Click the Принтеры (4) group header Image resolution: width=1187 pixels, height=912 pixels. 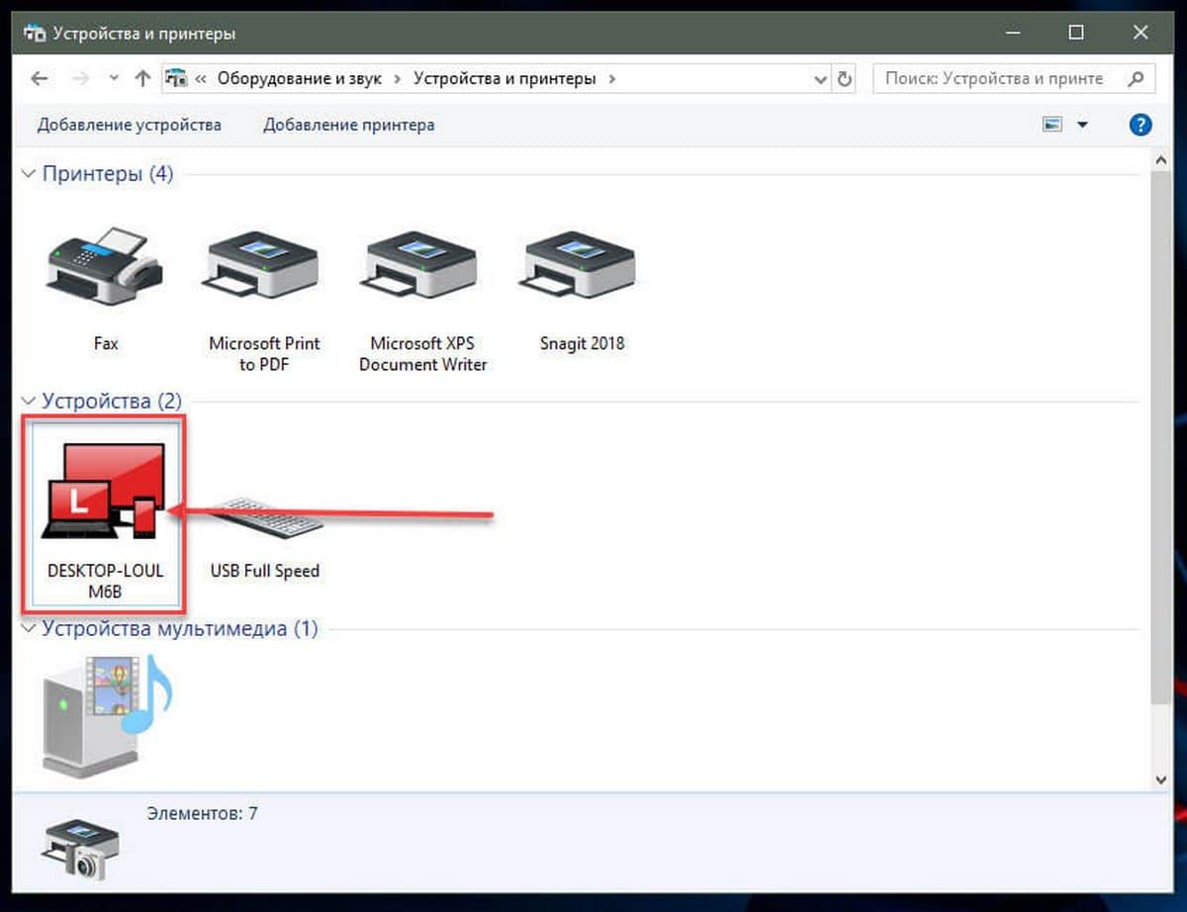point(107,174)
